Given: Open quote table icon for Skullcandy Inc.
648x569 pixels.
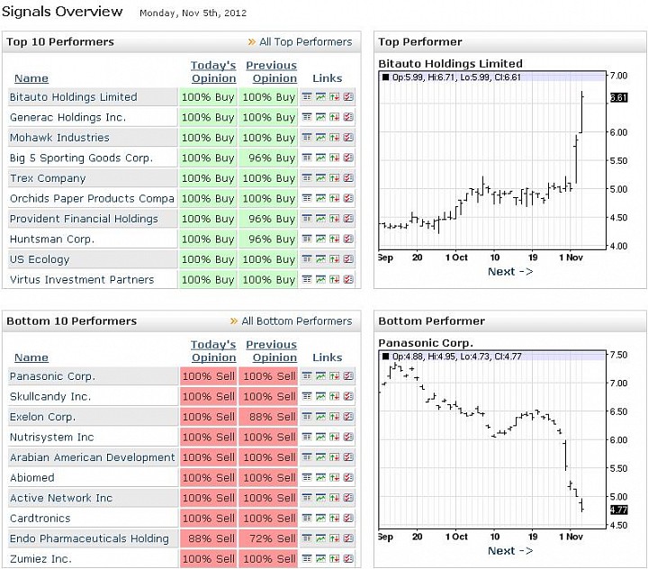Looking at the screenshot, I should coord(307,396).
